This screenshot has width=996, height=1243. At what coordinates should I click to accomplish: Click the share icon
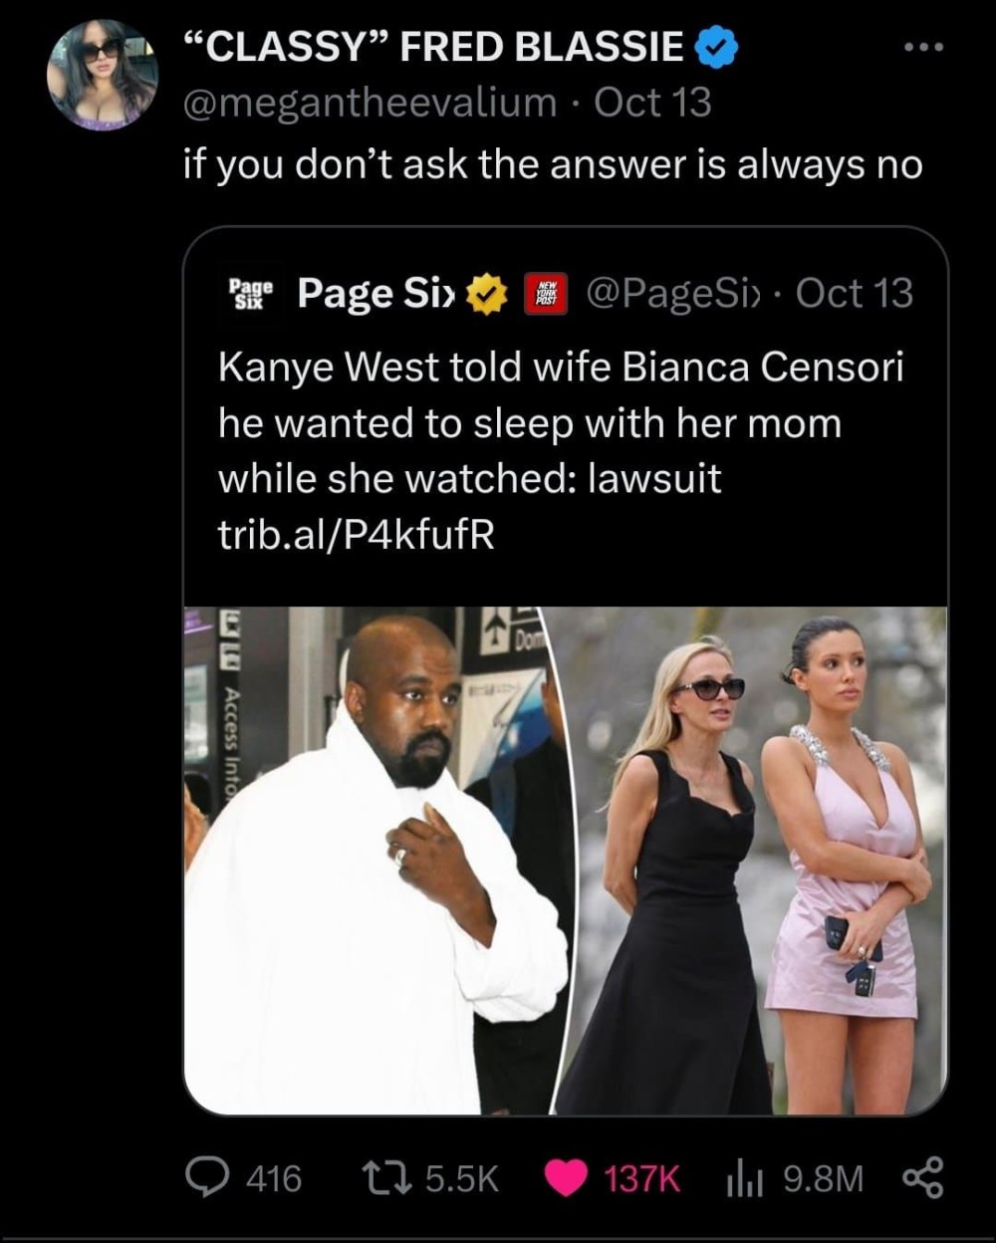click(922, 1179)
